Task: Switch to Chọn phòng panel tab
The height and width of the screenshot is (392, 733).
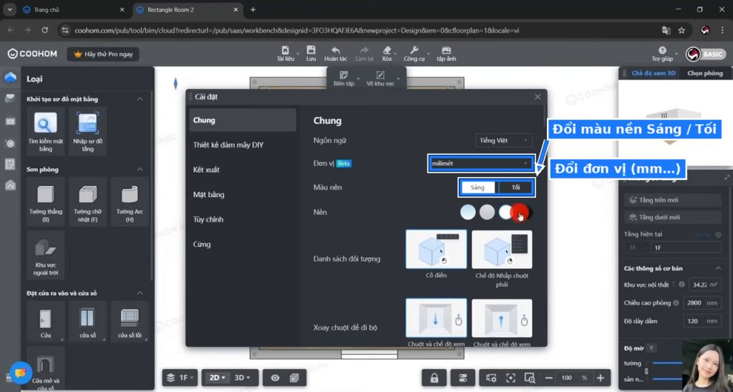Action: click(x=705, y=73)
